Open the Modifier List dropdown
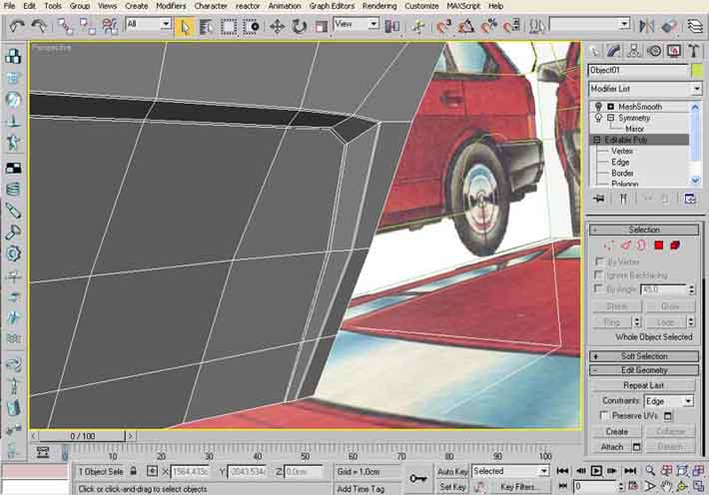The width and height of the screenshot is (709, 495). point(645,89)
